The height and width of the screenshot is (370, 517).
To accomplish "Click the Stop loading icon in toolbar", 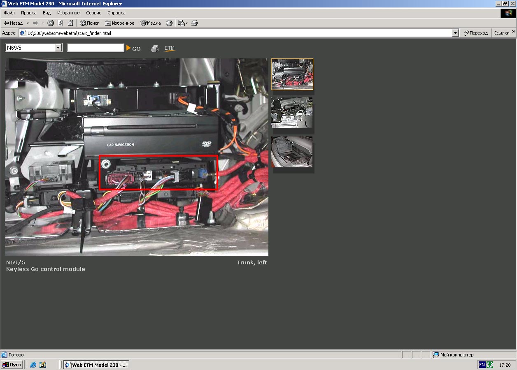I will 51,23.
